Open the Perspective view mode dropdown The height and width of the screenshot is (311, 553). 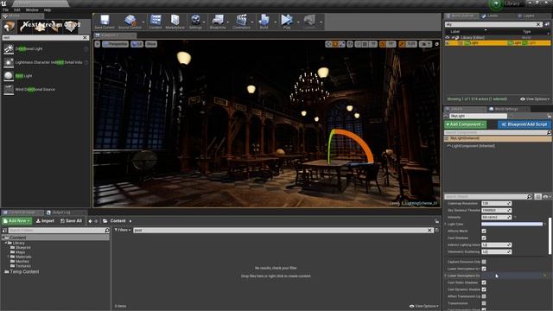[115, 44]
